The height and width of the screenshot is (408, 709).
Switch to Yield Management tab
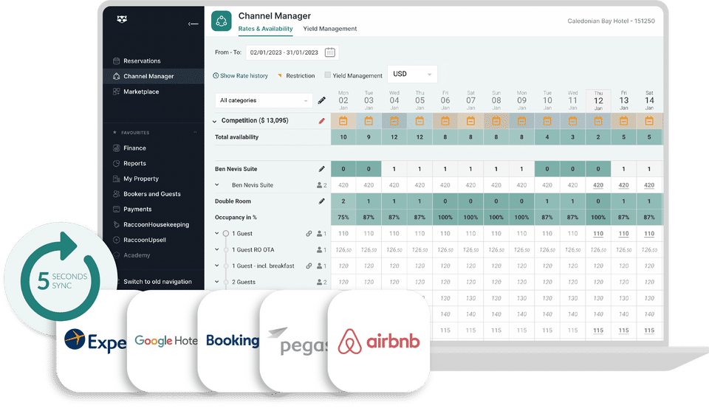(x=330, y=29)
